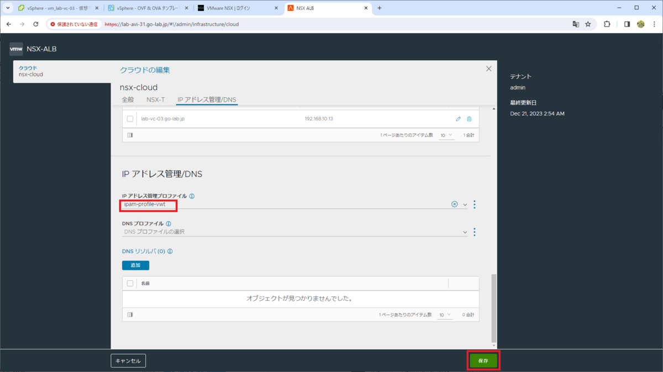Open a new browser tab
This screenshot has width=663, height=372.
380,8
